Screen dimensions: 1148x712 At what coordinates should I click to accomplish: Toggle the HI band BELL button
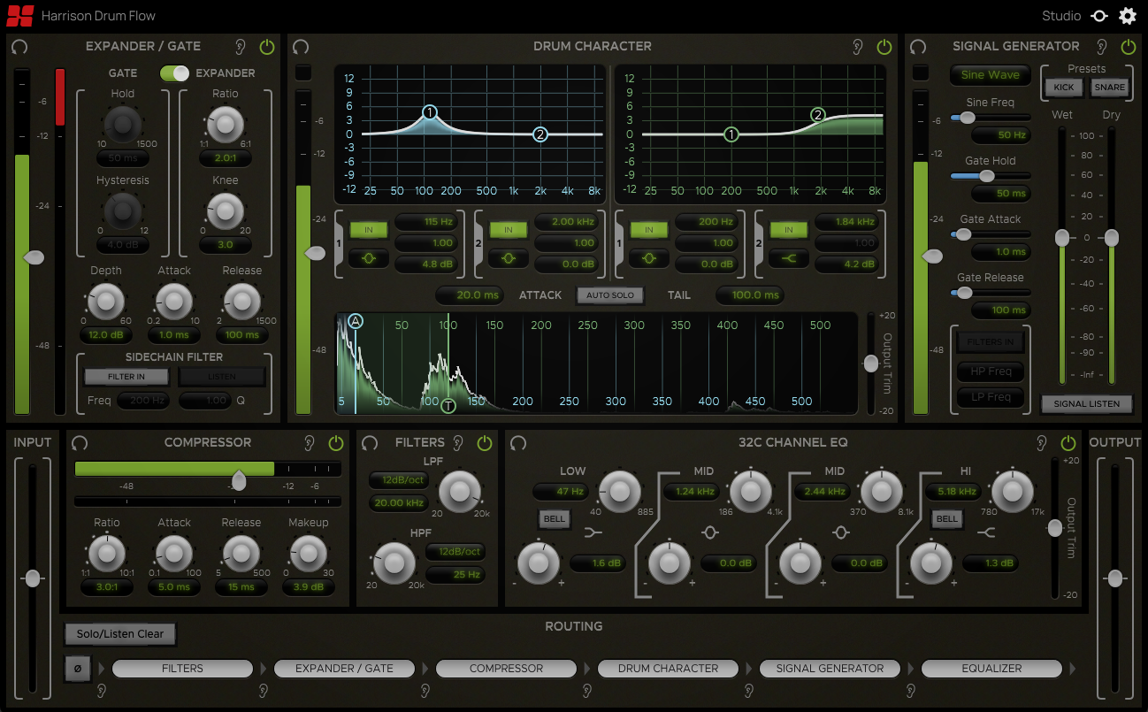click(947, 518)
